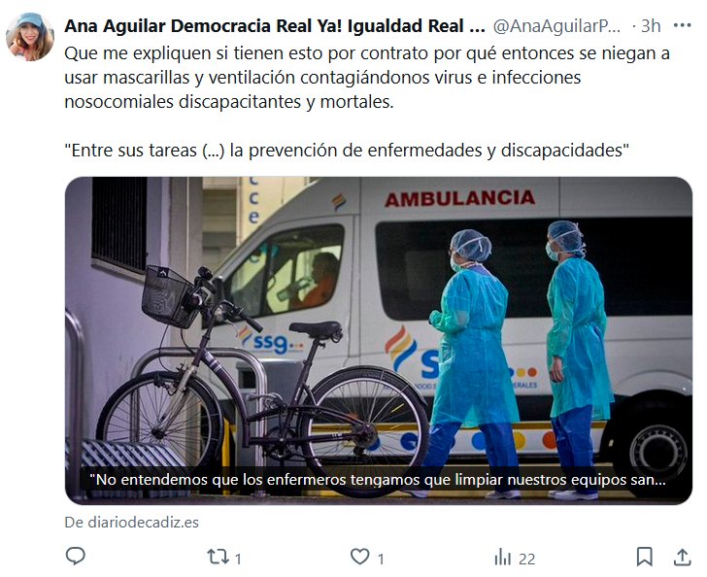Screen dimensions: 707x577
Task: Repost the tweet using retweet icon
Action: pyautogui.click(x=219, y=557)
